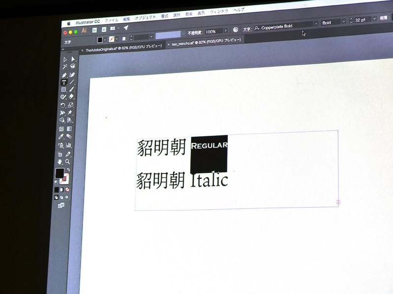Select the Rectangle tool
Image resolution: width=393 pixels, height=294 pixels.
coord(64,90)
